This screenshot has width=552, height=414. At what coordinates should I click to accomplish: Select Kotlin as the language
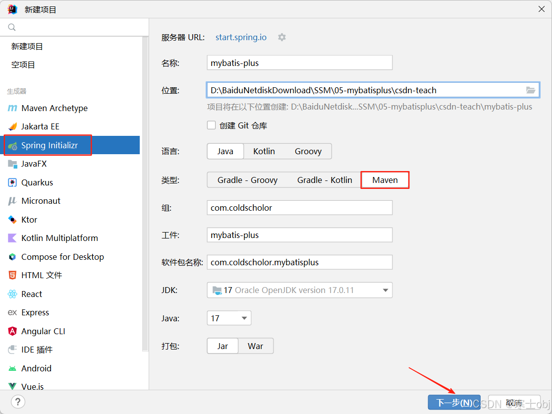pos(264,151)
